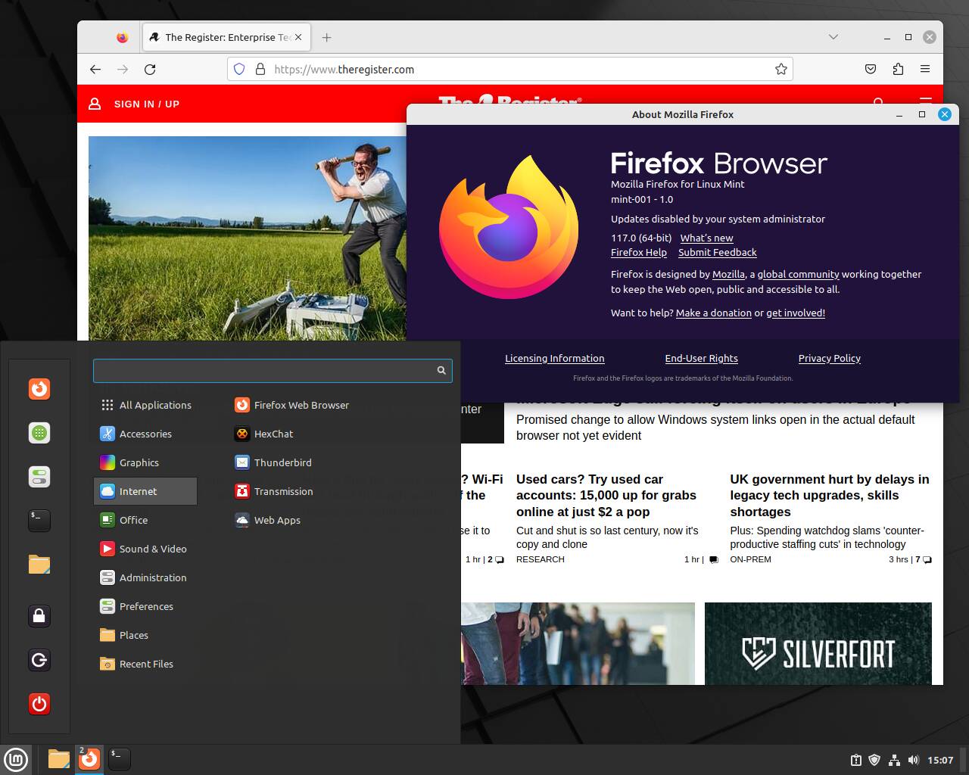Open What's new link in About dialog
The height and width of the screenshot is (775, 969).
(706, 238)
